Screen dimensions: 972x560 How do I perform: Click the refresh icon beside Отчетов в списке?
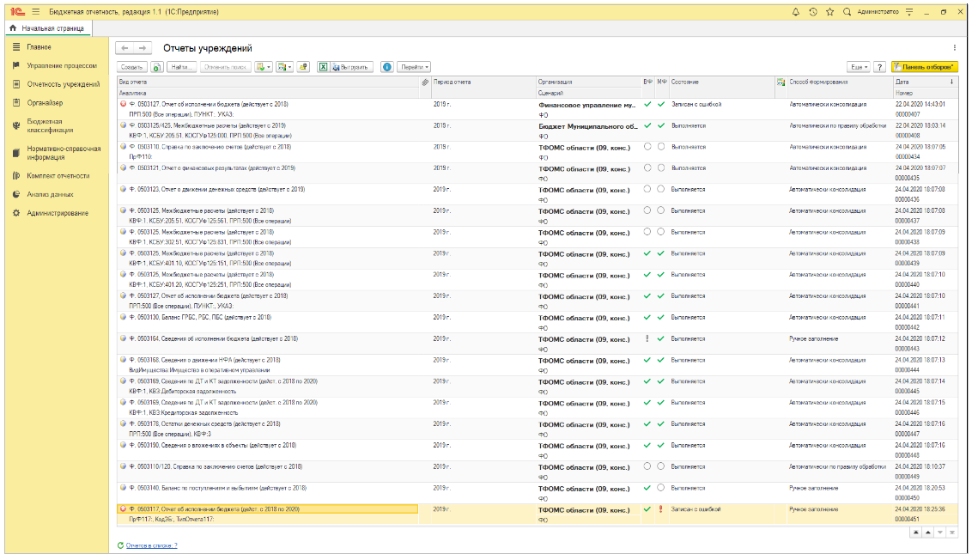tap(120, 545)
